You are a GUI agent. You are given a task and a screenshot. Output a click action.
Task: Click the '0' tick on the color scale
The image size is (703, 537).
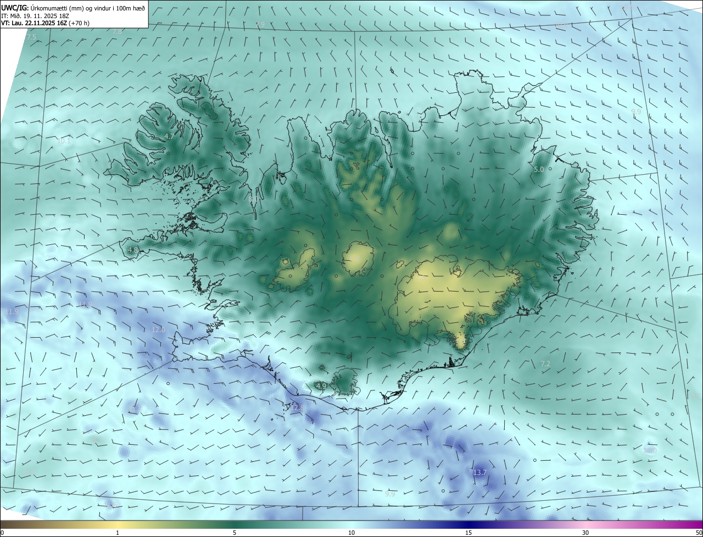tap(2, 533)
